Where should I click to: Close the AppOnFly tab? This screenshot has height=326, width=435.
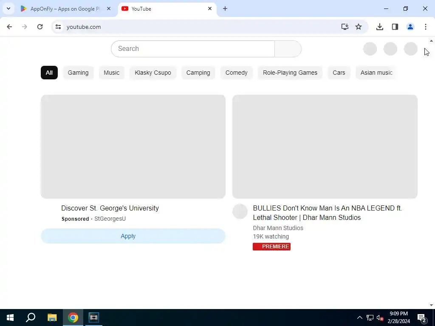point(109,8)
